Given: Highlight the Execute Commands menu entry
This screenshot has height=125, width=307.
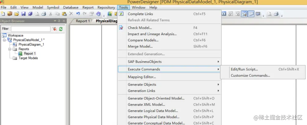Looking at the screenshot, I should pyautogui.click(x=169, y=69).
